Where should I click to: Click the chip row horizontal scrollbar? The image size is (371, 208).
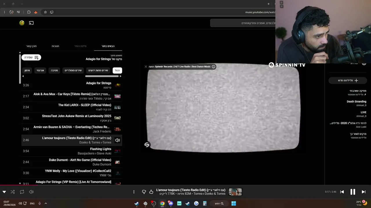click(x=102, y=76)
